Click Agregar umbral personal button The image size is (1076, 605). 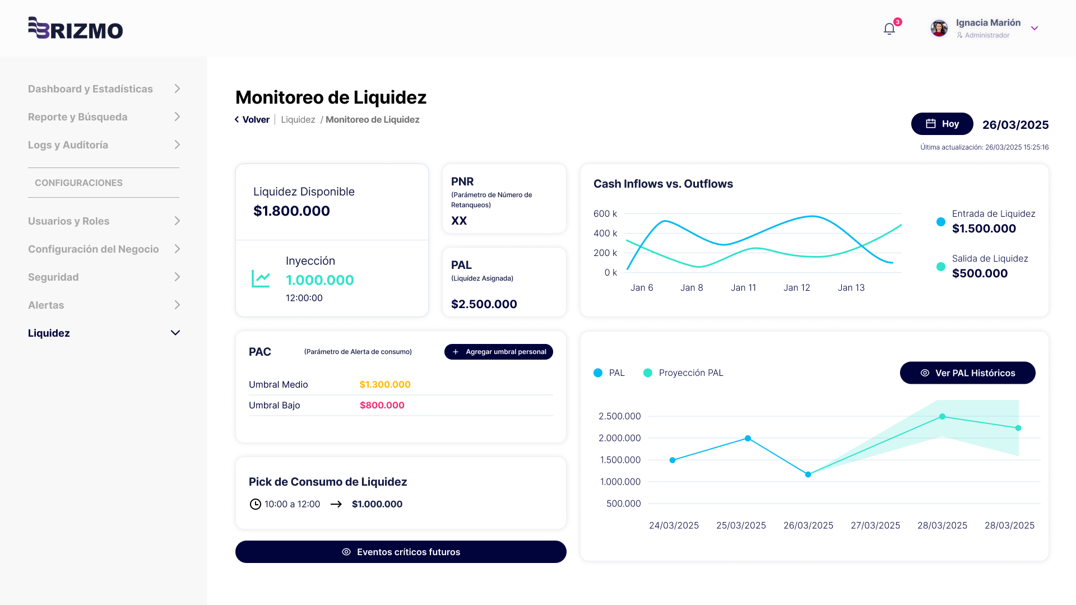tap(499, 352)
